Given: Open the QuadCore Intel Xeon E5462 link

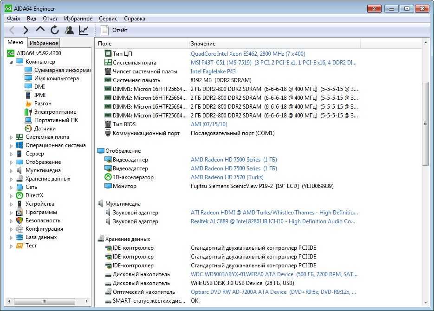Looking at the screenshot, I should tap(248, 54).
